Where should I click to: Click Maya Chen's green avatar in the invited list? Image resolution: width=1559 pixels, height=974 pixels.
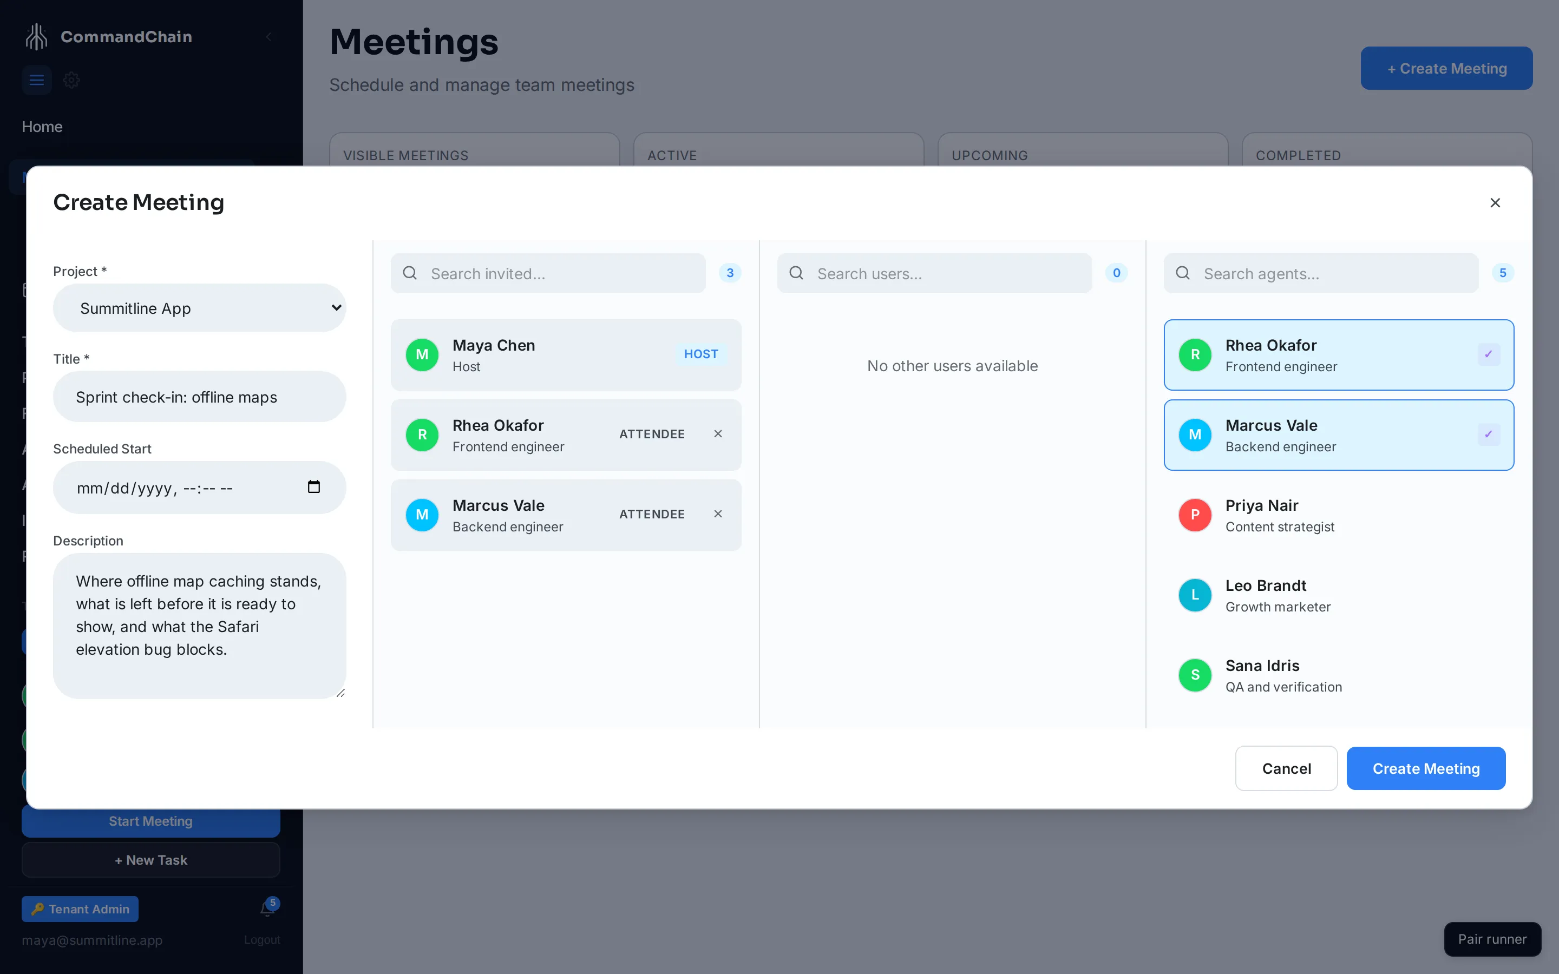(422, 355)
